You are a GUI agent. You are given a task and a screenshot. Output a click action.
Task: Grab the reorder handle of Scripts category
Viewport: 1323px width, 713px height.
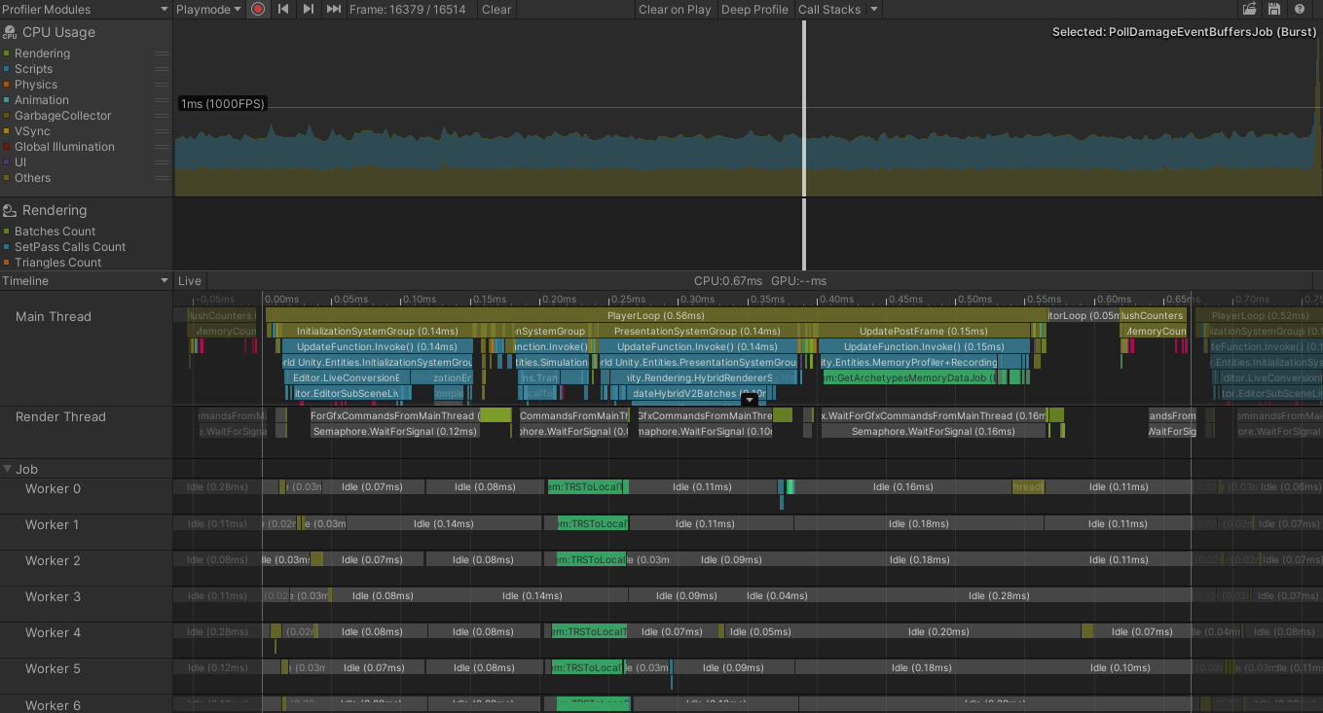[x=162, y=69]
